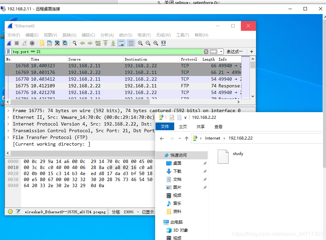Go back in packet history
Image resolution: width=326 pixels, height=240 pixels.
82,43
